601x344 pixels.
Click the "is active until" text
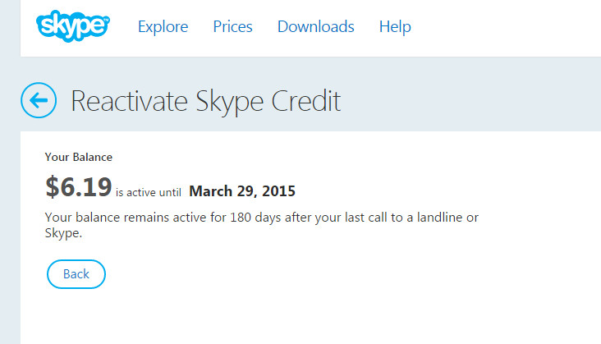click(x=149, y=193)
